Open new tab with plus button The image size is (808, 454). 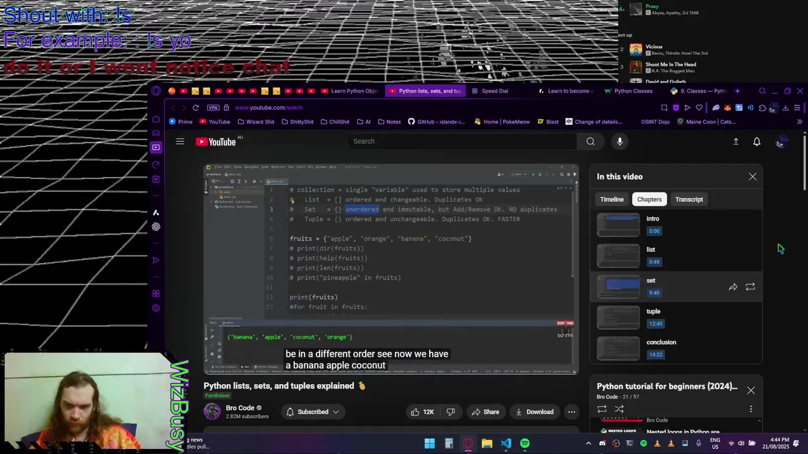737,91
